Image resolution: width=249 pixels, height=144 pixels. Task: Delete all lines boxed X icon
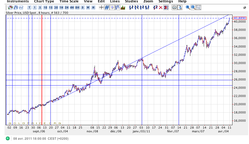(x=166, y=7)
